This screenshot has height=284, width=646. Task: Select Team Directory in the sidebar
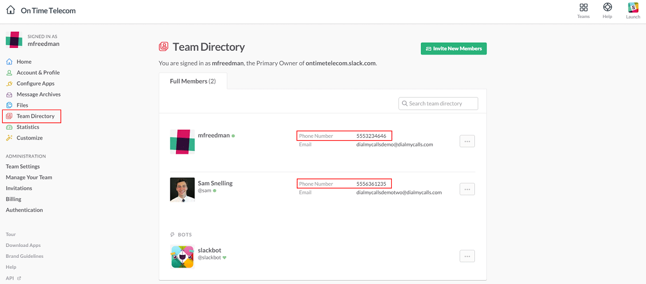tap(36, 116)
